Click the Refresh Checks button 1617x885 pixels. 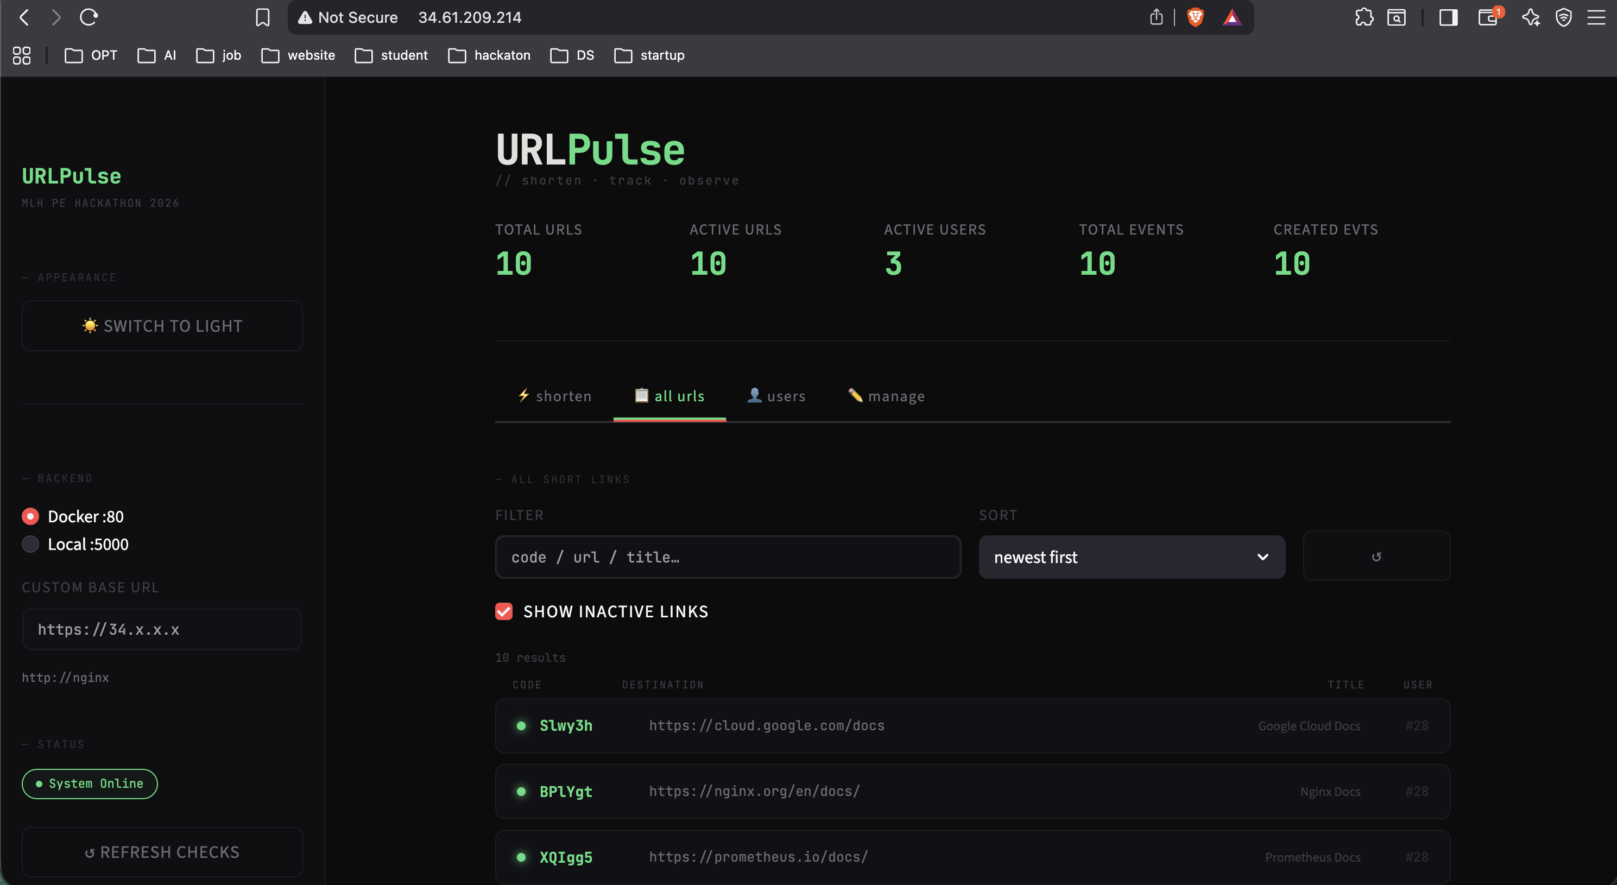click(162, 852)
